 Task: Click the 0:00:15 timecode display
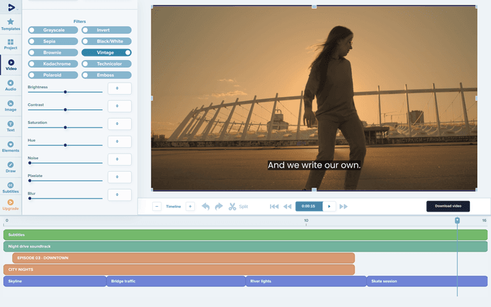309,207
